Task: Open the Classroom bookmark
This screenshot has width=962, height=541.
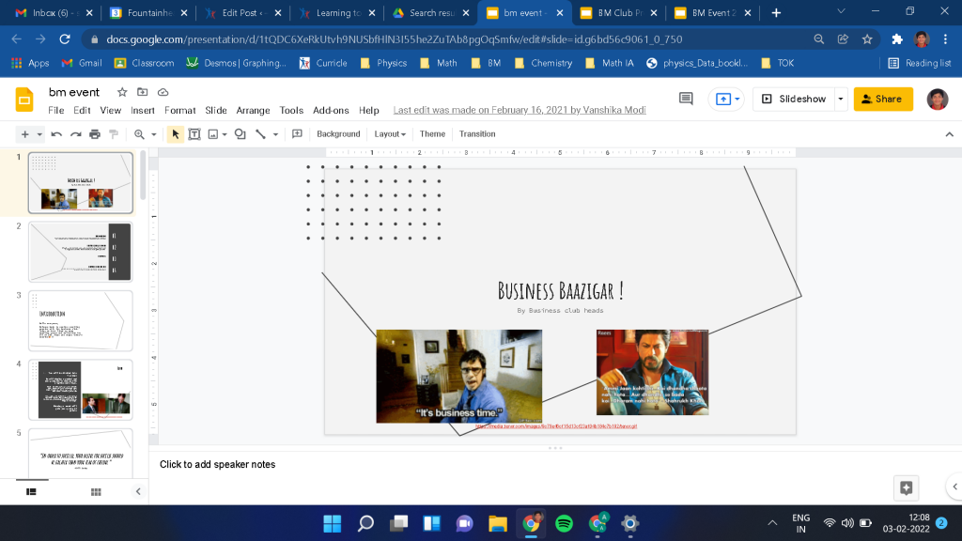Action: point(144,63)
